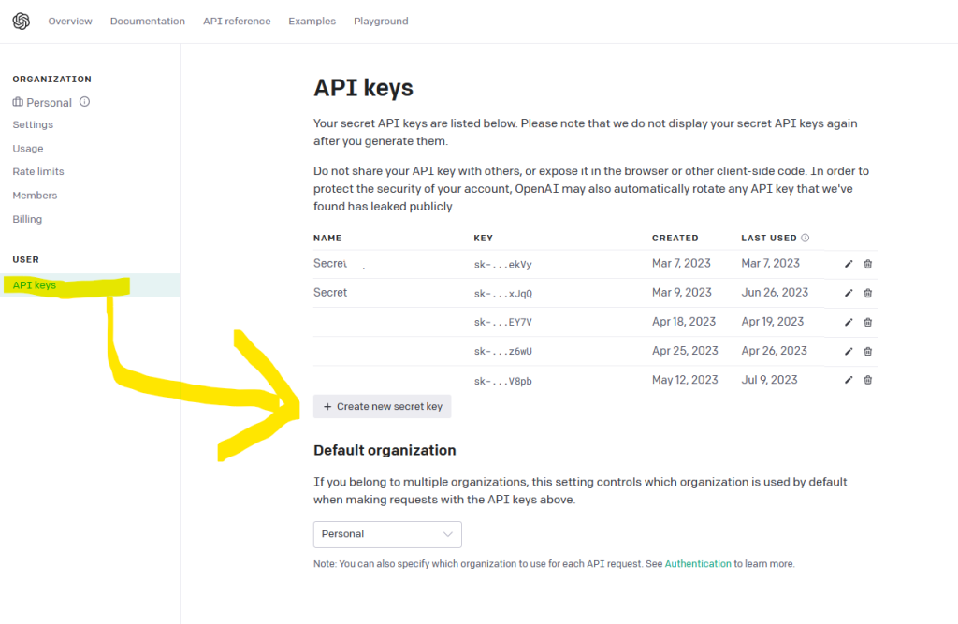Delete the sk-...xJqQ key
This screenshot has height=624, width=958.
pyautogui.click(x=867, y=294)
